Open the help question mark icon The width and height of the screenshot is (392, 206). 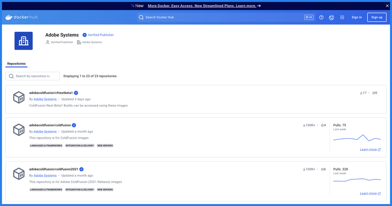[321, 17]
